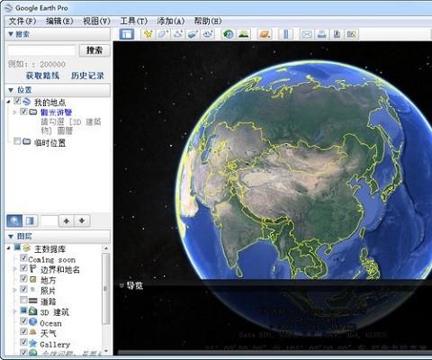Click the folder icon of 临时位置
The height and width of the screenshot is (360, 432).
[x=27, y=141]
